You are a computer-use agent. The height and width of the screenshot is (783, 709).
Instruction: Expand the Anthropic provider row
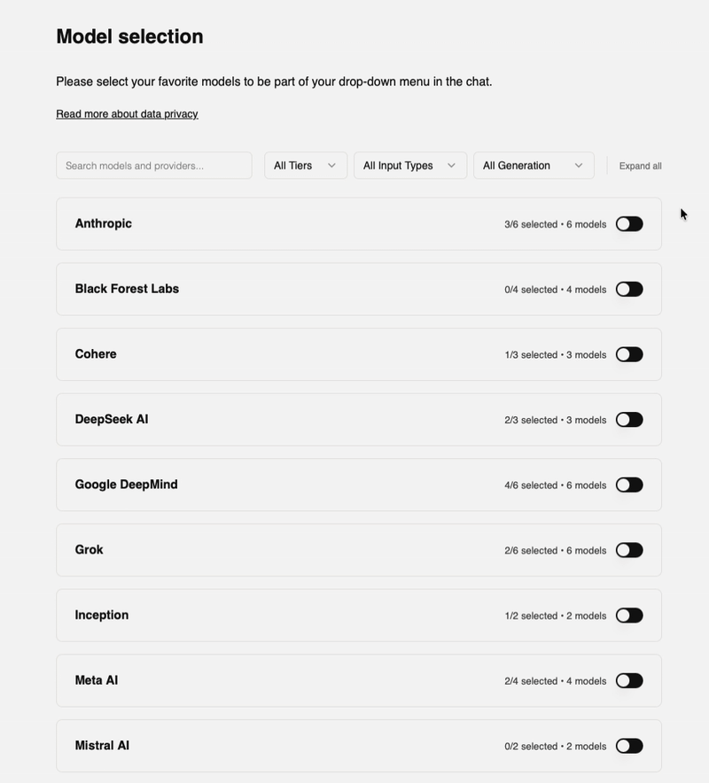point(104,224)
